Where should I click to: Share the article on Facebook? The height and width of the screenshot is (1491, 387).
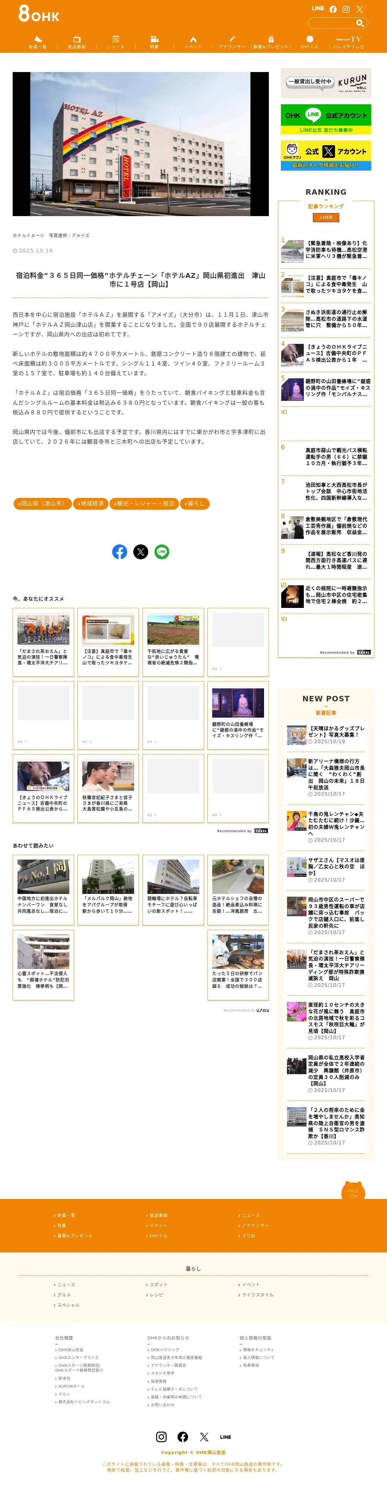(120, 552)
